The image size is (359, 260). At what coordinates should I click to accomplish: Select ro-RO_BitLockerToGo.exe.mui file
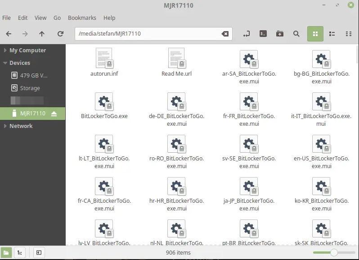176,152
